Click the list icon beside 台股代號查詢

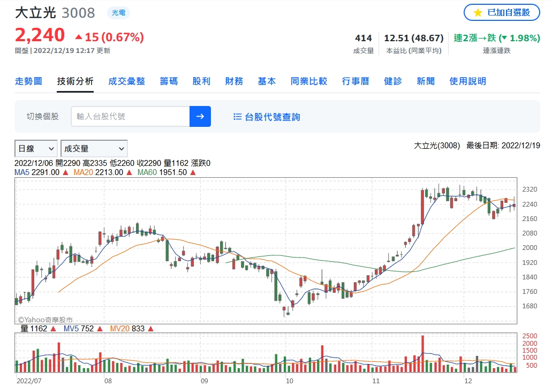pos(237,117)
